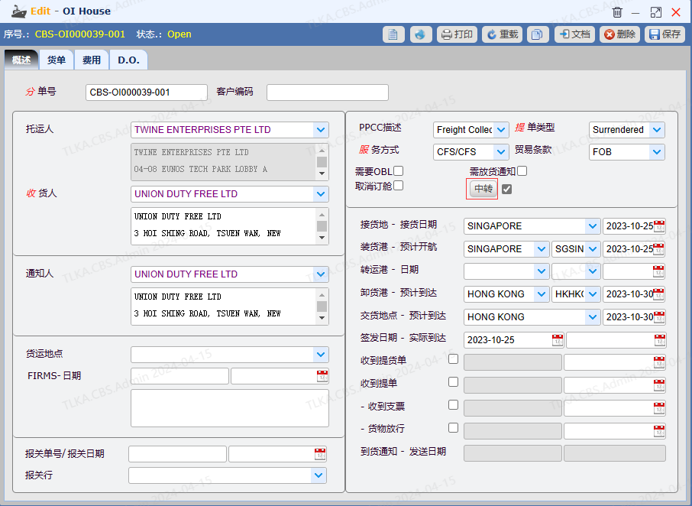
Task: Expand the 托运人 shipper dropdown
Action: (321, 130)
